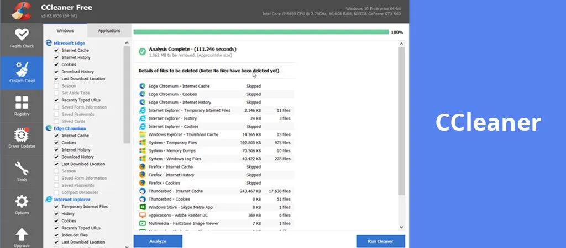Click icon of Firefox - Internet Cache row
This screenshot has width=566, height=248.
click(x=142, y=166)
